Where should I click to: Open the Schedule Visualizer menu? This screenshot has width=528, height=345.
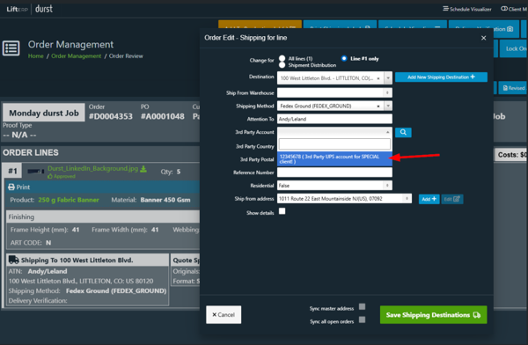[467, 9]
